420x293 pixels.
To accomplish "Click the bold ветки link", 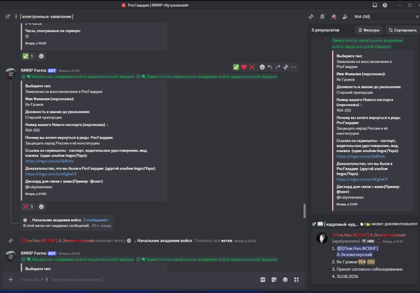I will point(226,241).
